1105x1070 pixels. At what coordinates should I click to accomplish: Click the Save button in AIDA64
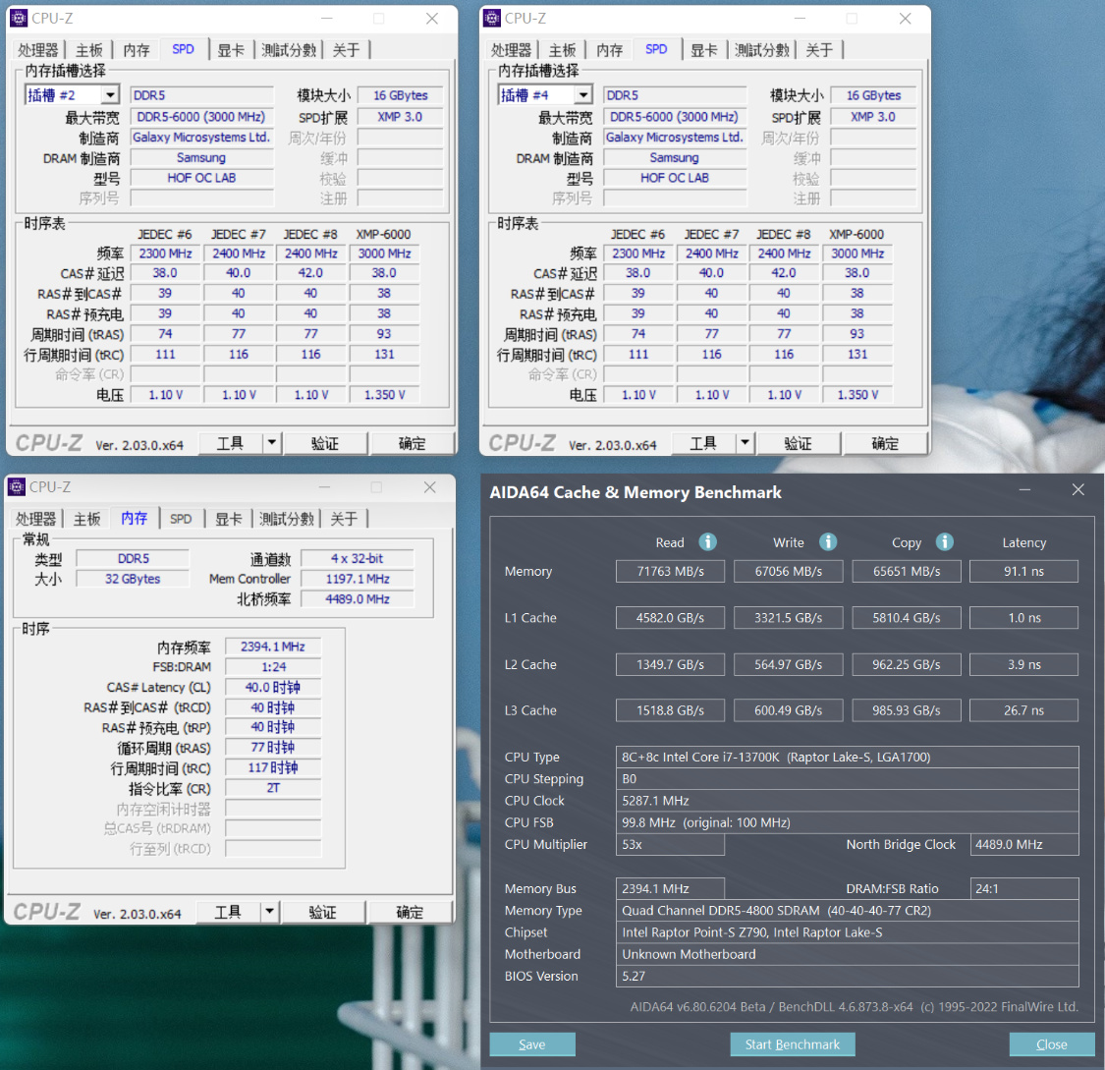(x=532, y=1043)
